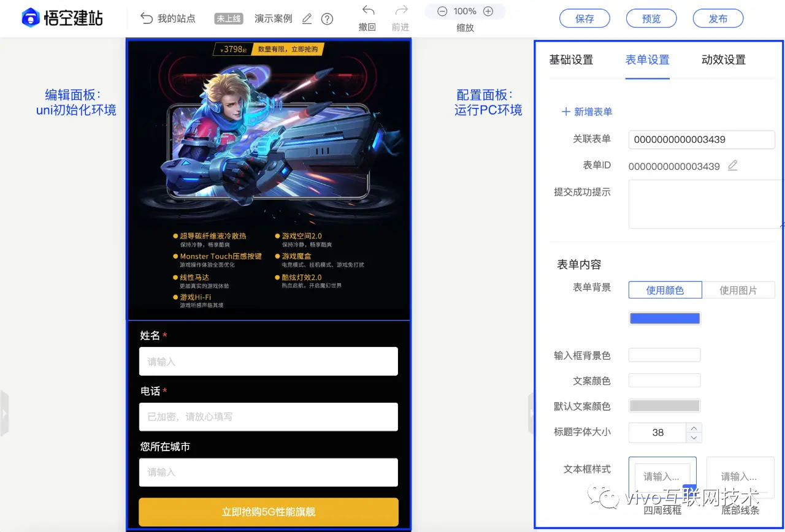Click the 标题字体大小 value field

click(x=657, y=432)
